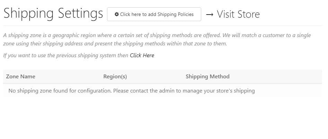The image size is (328, 139).
Task: Click the arrow icon before Visit Store
Action: [x=210, y=15]
